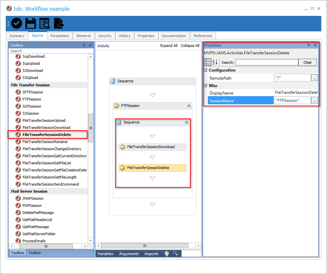The height and width of the screenshot is (274, 327).
Task: Pin the Toolbox panel
Action: click(x=84, y=45)
